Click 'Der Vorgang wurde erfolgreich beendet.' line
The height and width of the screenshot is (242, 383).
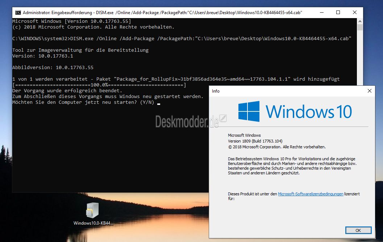[67, 91]
